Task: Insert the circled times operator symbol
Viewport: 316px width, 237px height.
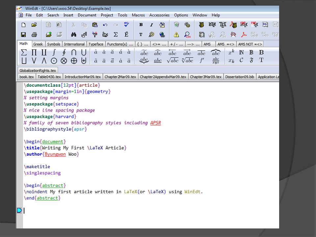Action: click(64, 61)
